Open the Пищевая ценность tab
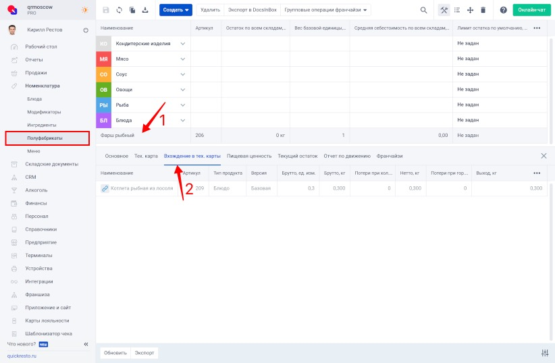This screenshot has width=555, height=363. pyautogui.click(x=244, y=156)
